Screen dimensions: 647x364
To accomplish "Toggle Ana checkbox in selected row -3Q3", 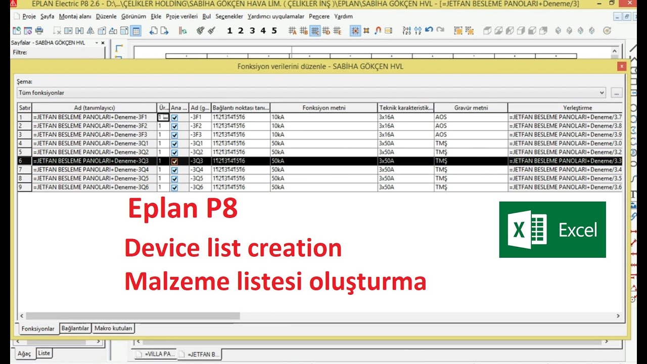I will 174,161.
